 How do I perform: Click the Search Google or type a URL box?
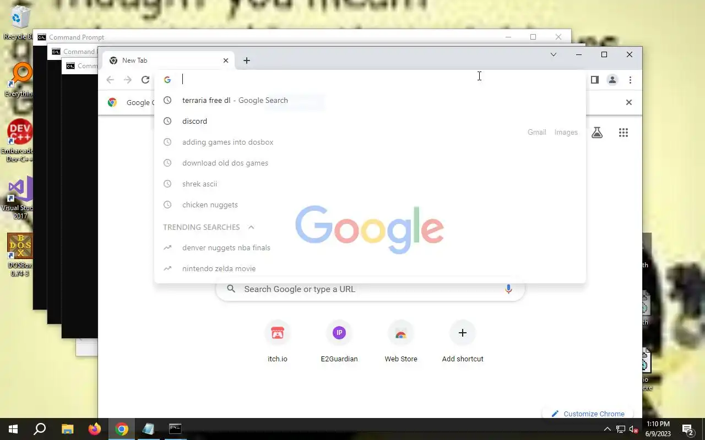(x=370, y=289)
